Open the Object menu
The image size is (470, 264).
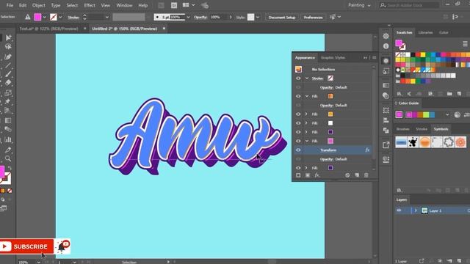coord(39,5)
